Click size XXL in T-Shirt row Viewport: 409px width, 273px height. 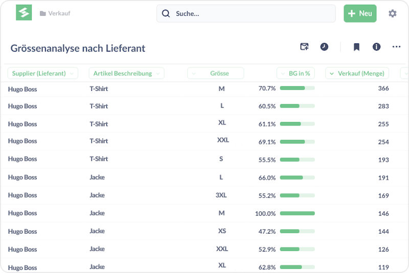(223, 140)
